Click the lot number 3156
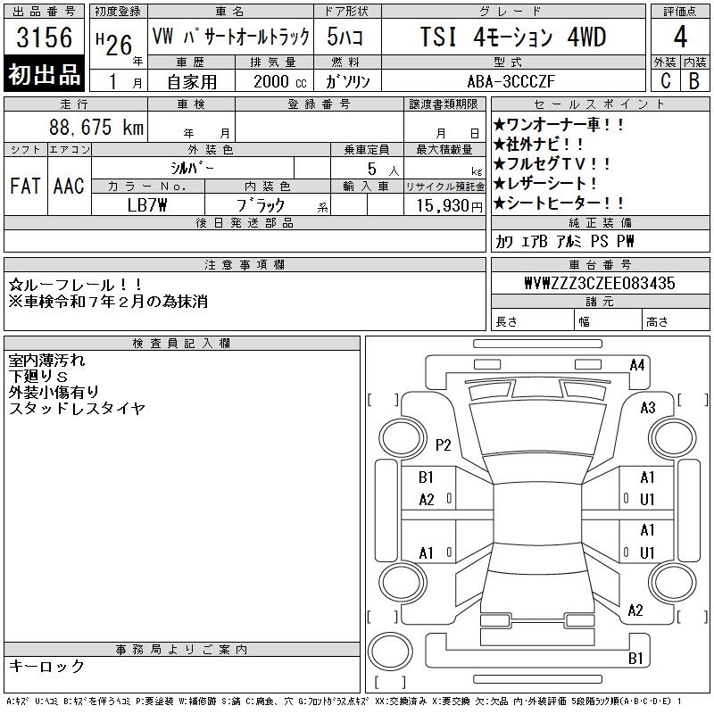This screenshot has width=714, height=714. pyautogui.click(x=45, y=38)
